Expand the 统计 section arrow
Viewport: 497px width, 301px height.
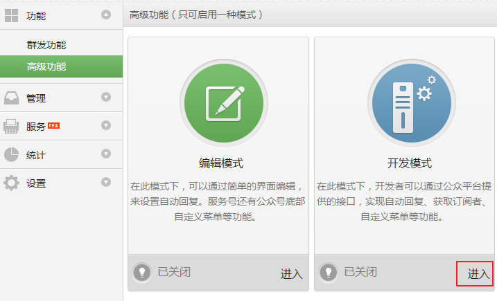pyautogui.click(x=106, y=154)
